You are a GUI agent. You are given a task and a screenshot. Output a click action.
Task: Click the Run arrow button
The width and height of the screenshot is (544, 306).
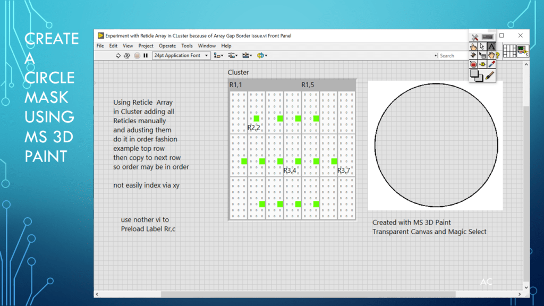coord(118,55)
